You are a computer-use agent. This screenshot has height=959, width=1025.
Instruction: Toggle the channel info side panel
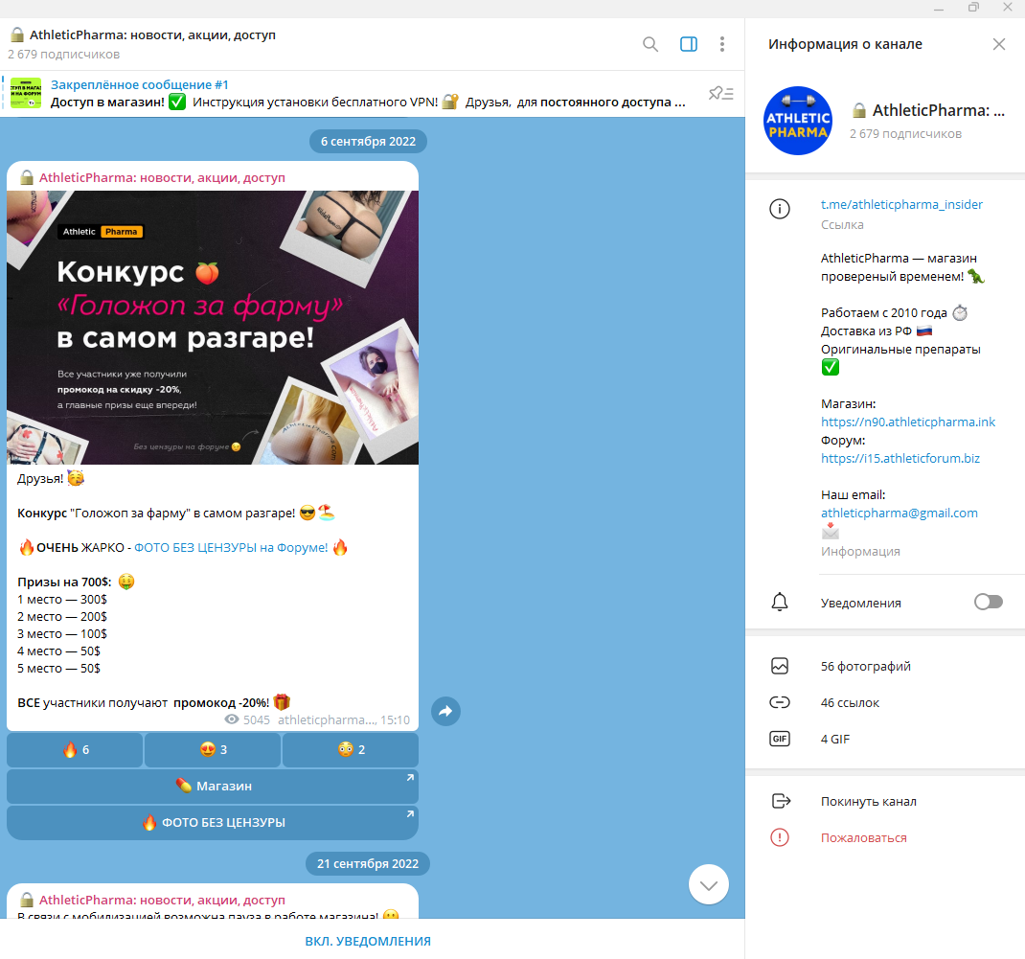688,44
